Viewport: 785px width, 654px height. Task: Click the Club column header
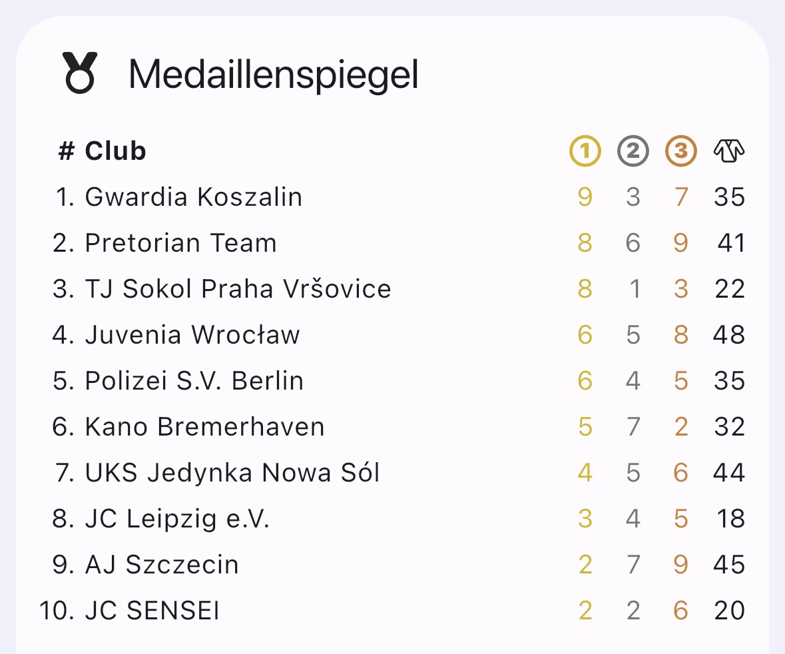click(115, 151)
